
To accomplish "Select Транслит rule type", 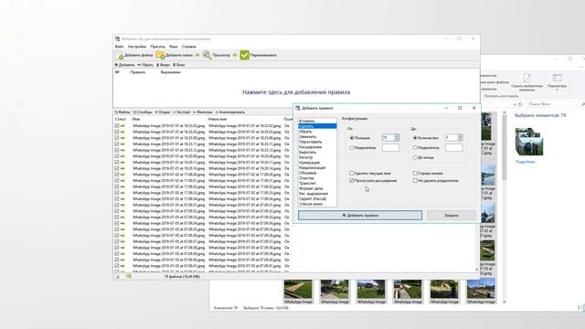I will point(317,184).
